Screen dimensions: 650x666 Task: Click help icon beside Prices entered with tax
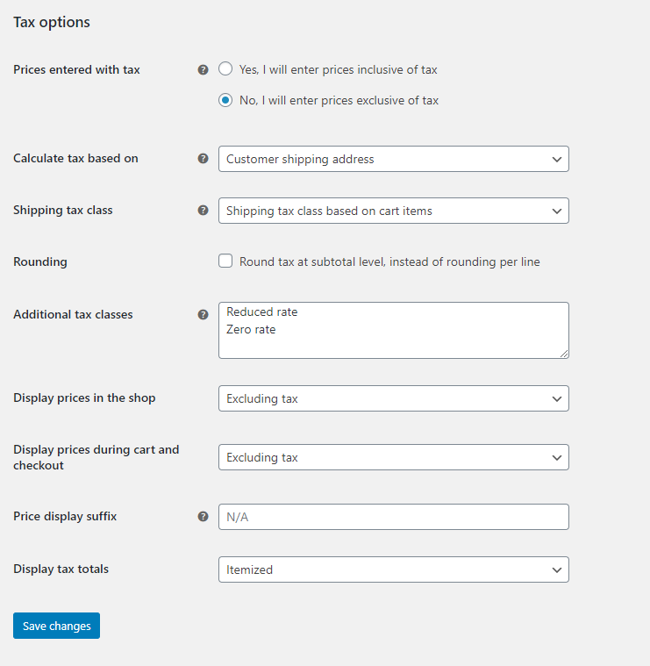coord(204,70)
